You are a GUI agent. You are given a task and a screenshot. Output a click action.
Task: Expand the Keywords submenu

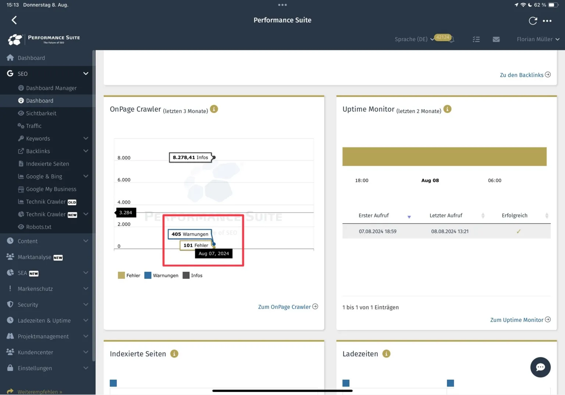[86, 138]
